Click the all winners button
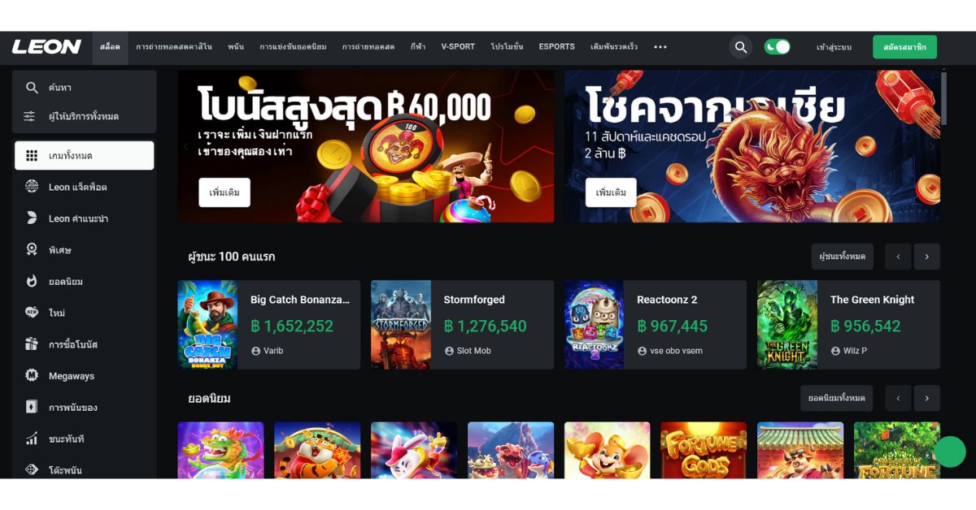This screenshot has height=510, width=976. (842, 257)
